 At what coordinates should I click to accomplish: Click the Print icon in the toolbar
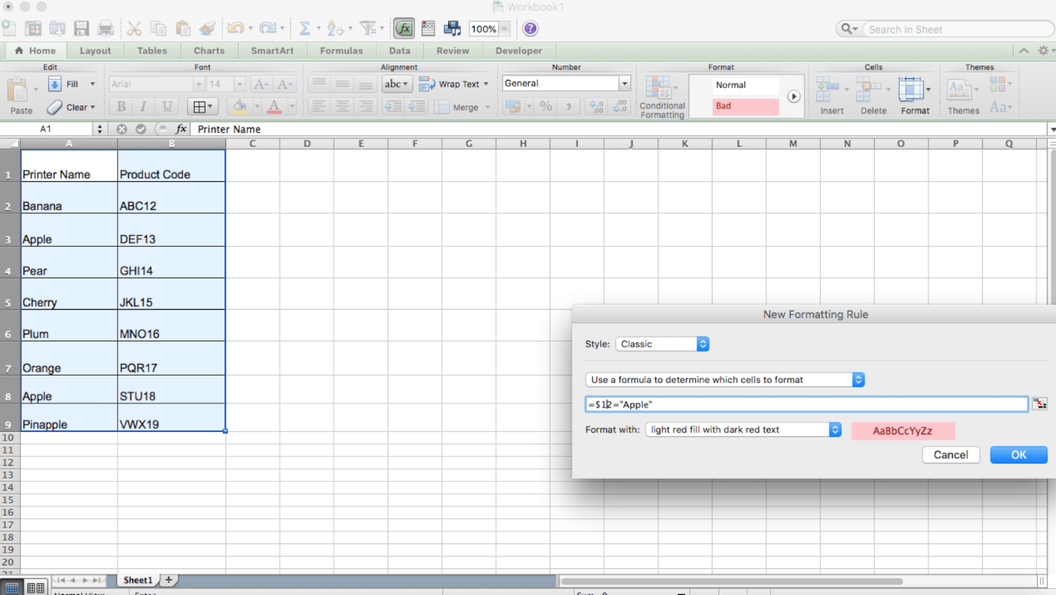(x=104, y=28)
